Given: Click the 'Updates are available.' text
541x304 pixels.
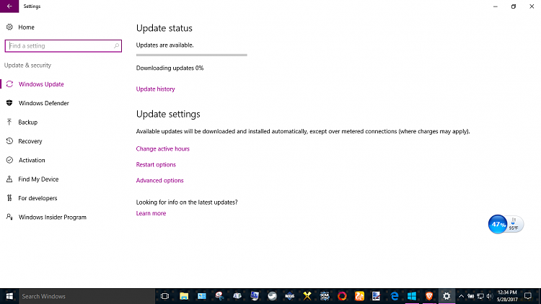Looking at the screenshot, I should pyautogui.click(x=165, y=45).
